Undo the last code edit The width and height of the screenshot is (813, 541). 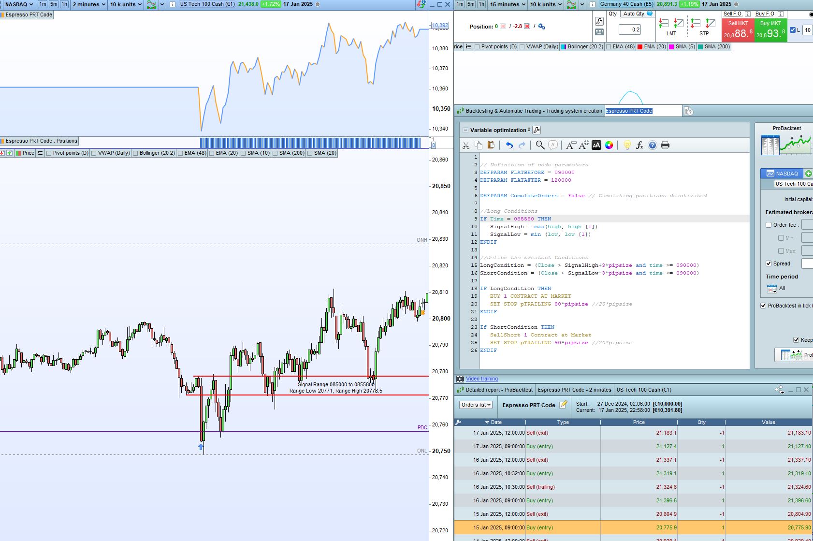(x=509, y=146)
